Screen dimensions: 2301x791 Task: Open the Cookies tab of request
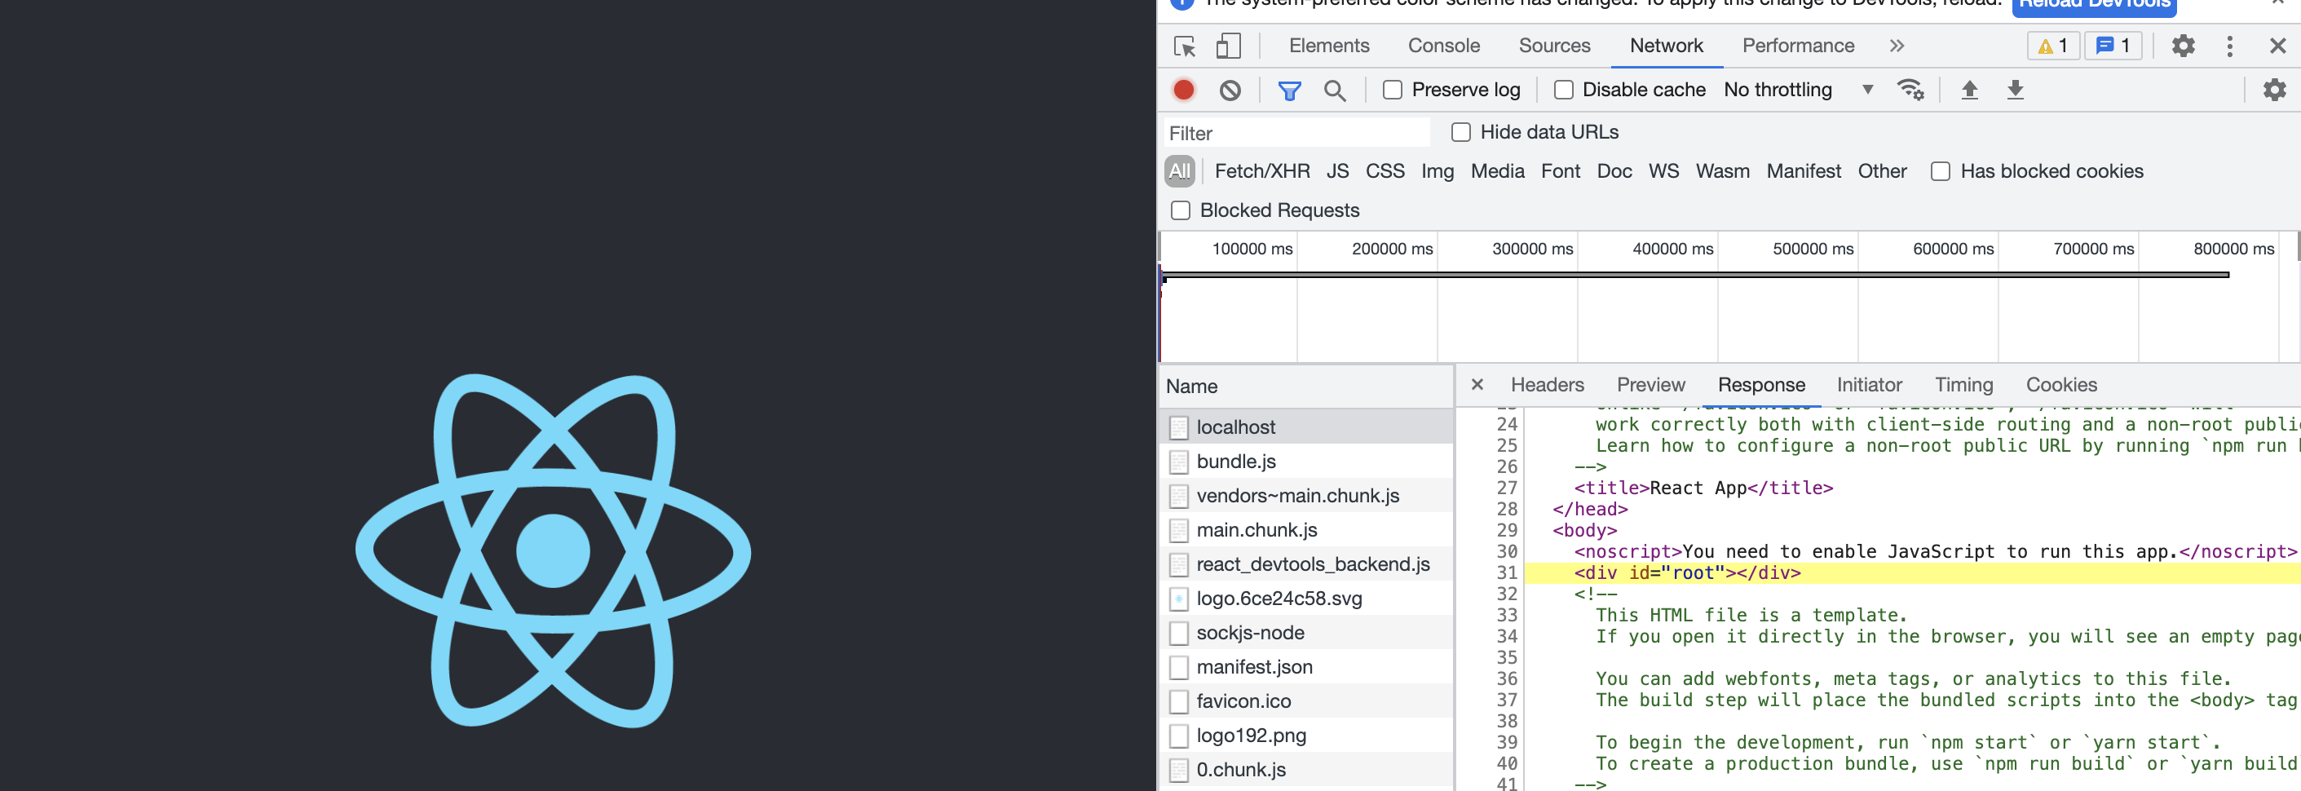click(x=2060, y=385)
